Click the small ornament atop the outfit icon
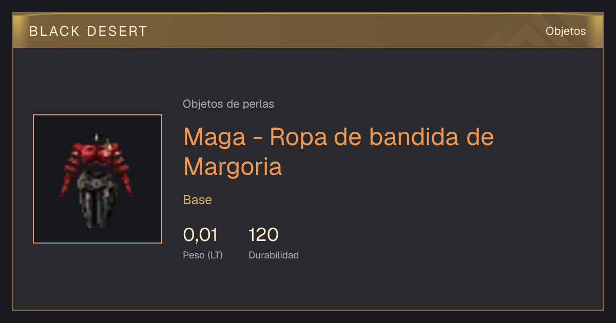This screenshot has height=323, width=616. coord(96,137)
